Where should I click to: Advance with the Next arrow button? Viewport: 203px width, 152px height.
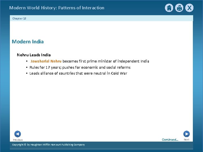click(x=186, y=134)
